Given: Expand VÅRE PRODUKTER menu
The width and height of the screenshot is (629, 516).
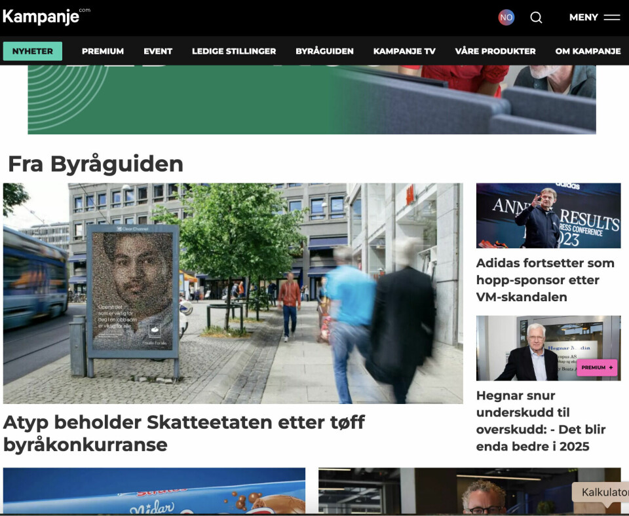Looking at the screenshot, I should (x=495, y=51).
